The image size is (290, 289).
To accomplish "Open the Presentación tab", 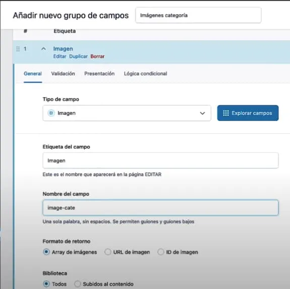I will point(99,74).
